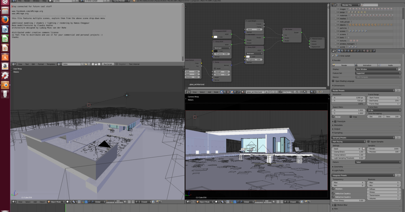The image size is (405, 212).
Task: Open the Modifiers tab (wrench icon)
Action: click(x=358, y=51)
